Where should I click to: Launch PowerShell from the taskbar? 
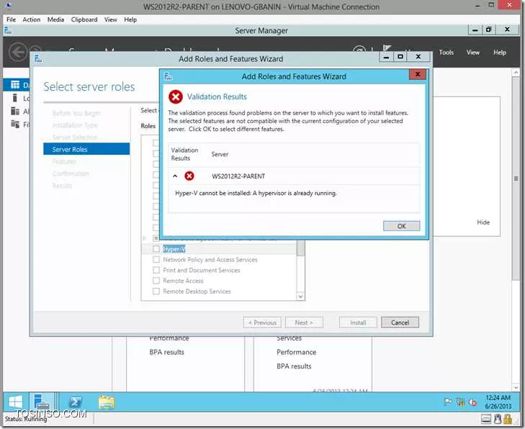coord(76,402)
